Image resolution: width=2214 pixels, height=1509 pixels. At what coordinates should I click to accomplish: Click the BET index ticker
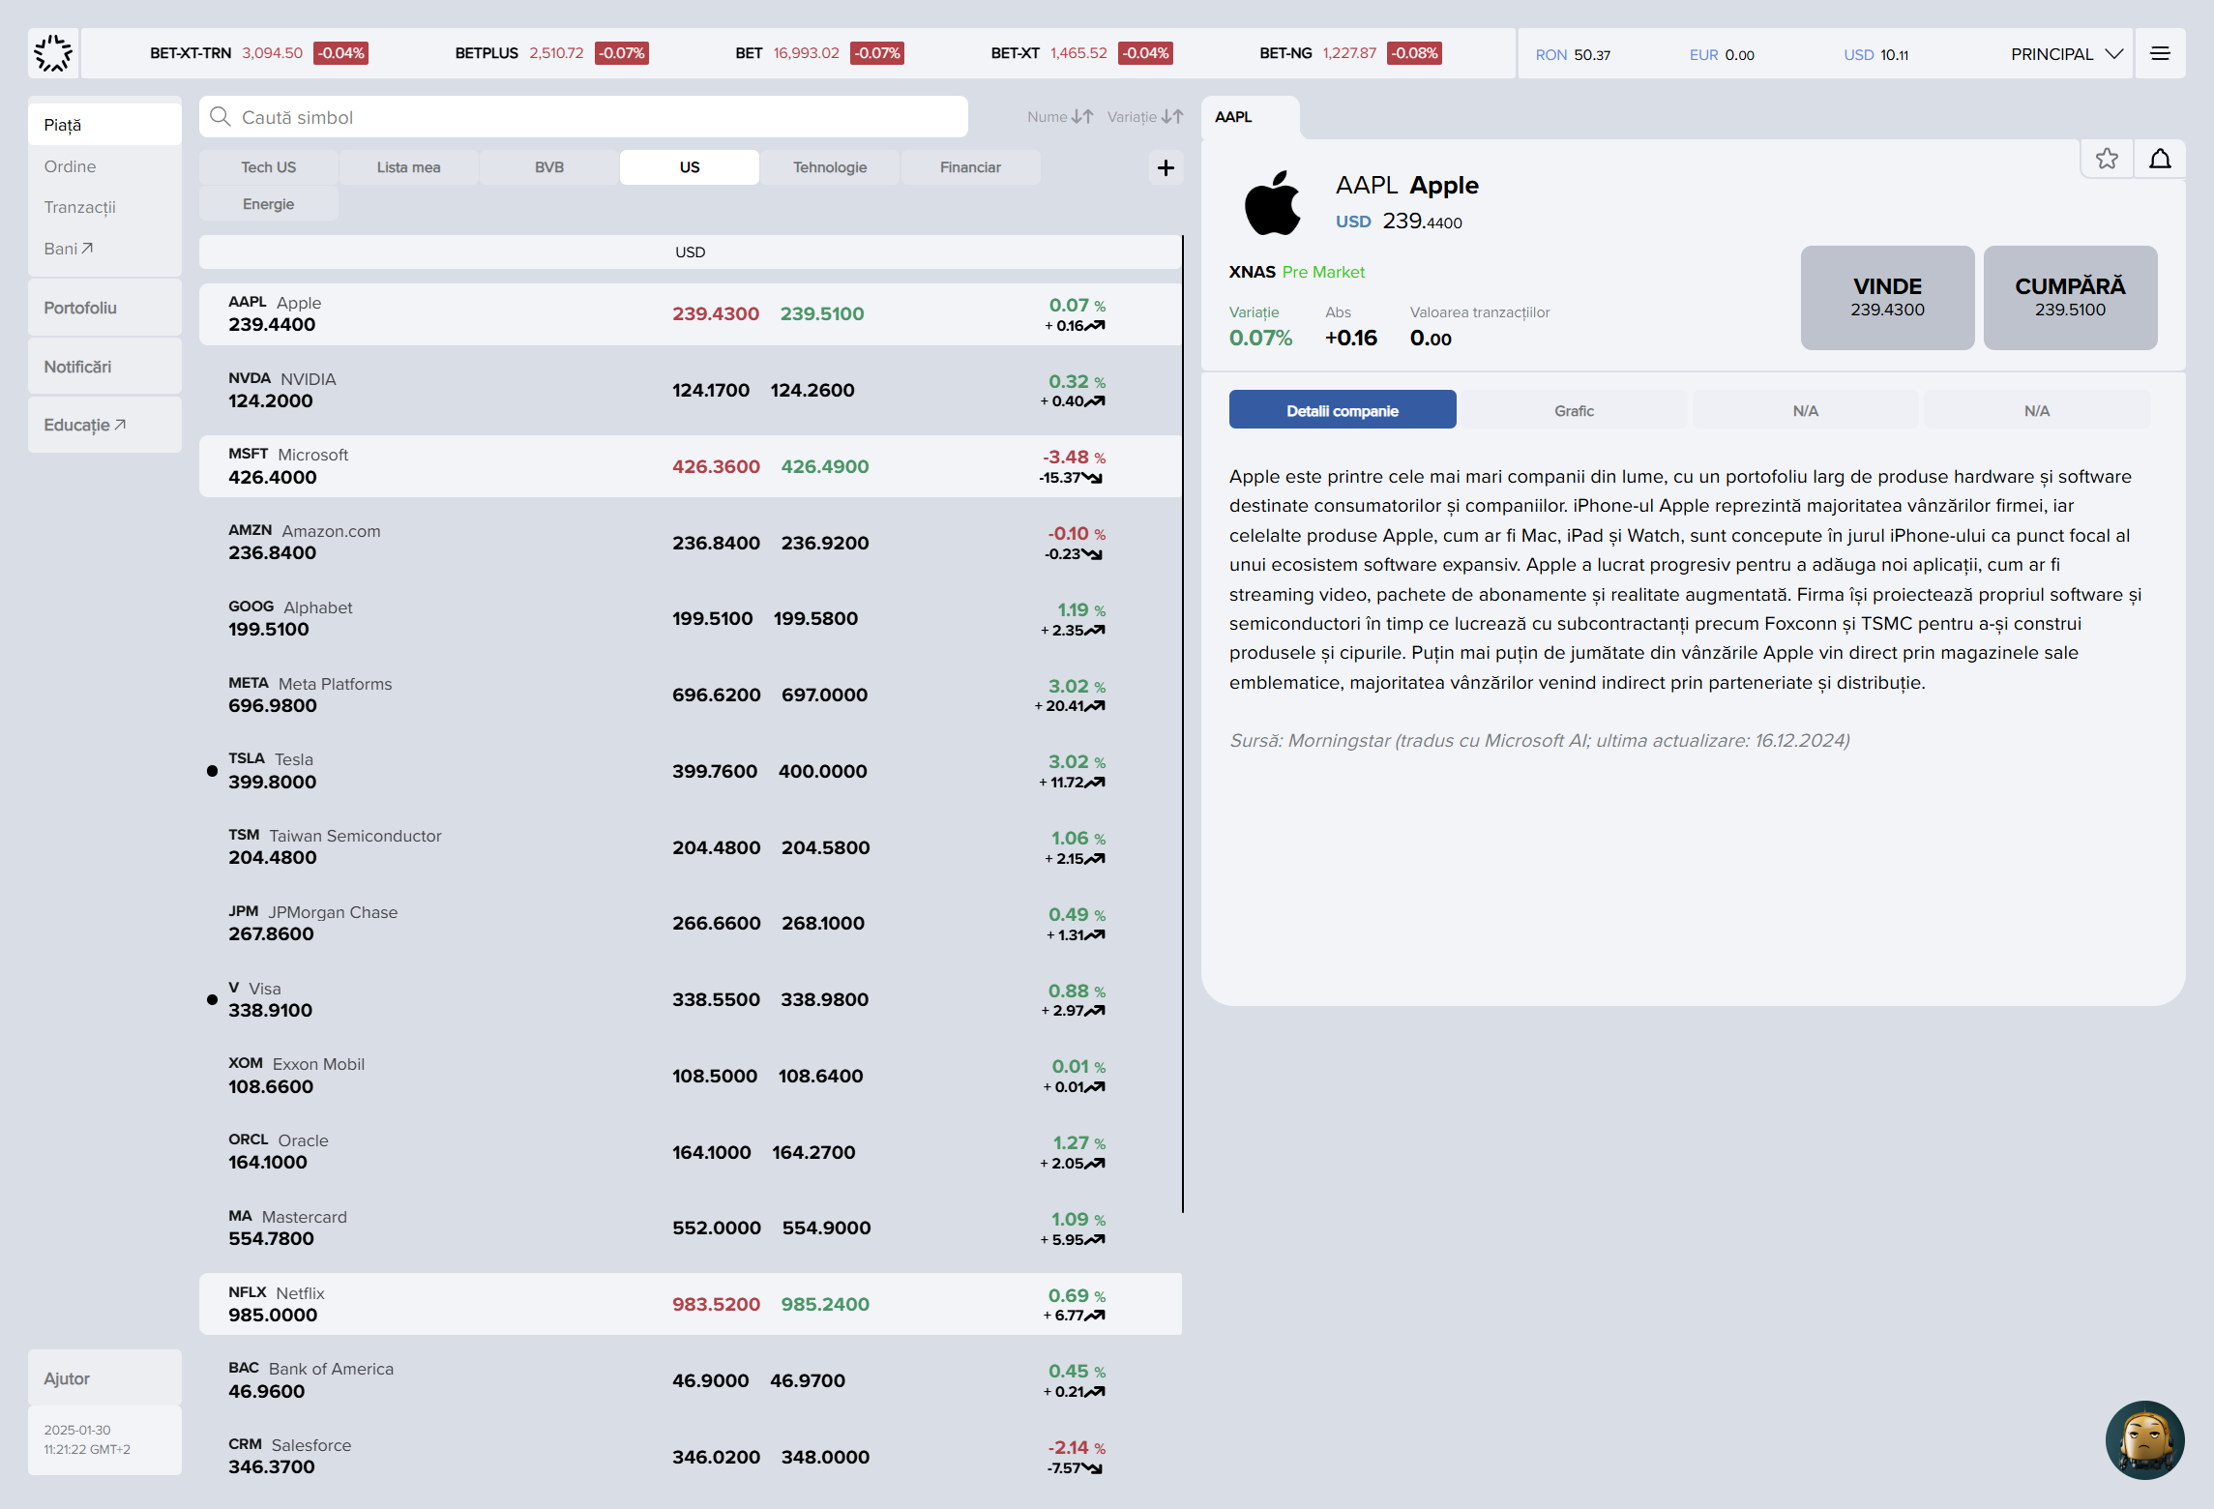(819, 53)
